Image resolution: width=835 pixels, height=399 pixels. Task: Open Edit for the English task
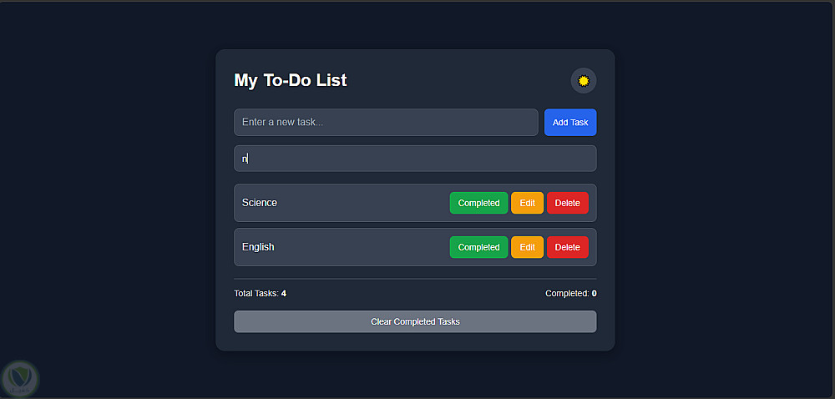click(527, 247)
